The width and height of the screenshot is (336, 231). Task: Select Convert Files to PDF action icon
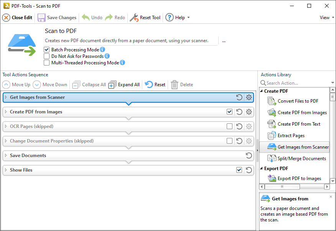272,101
